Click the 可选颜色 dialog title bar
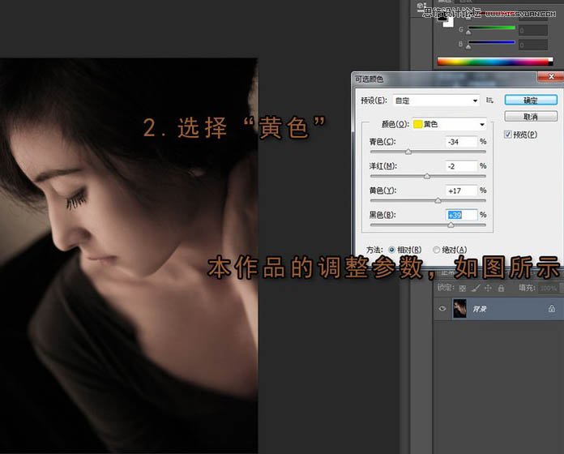Screen dimensions: 564x454 pos(444,79)
